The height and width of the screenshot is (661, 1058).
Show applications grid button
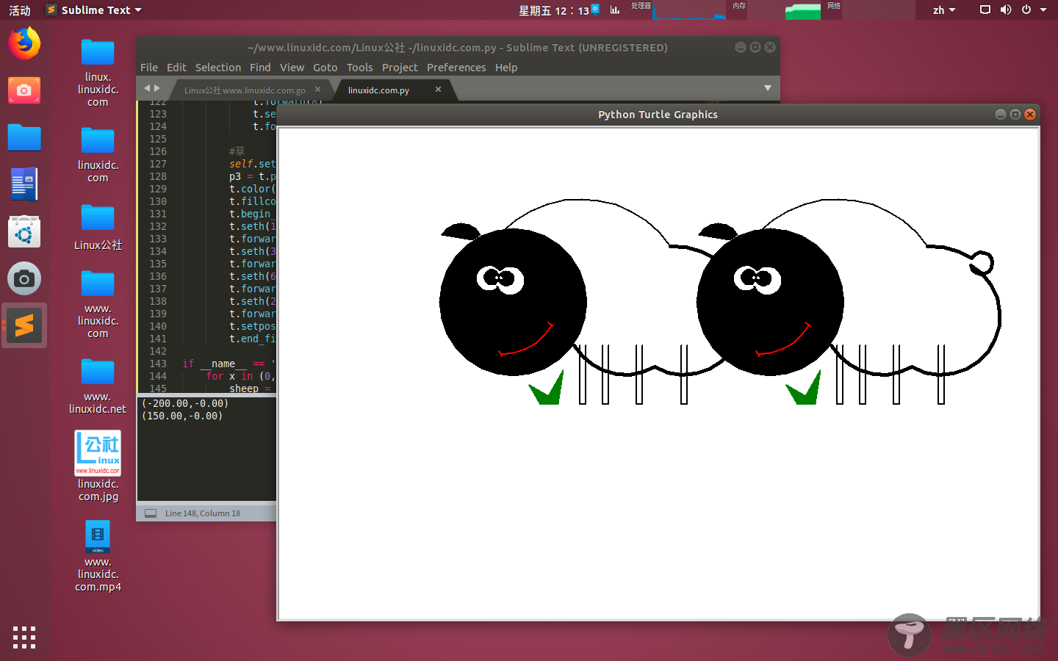pyautogui.click(x=24, y=637)
